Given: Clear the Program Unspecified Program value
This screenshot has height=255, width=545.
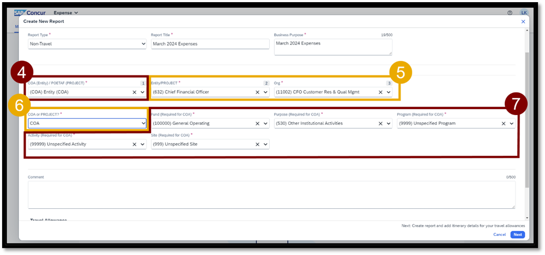Looking at the screenshot, I should [503, 124].
